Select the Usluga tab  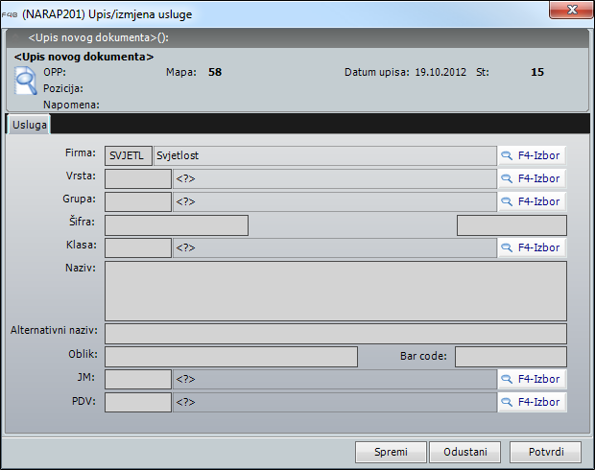tap(29, 125)
